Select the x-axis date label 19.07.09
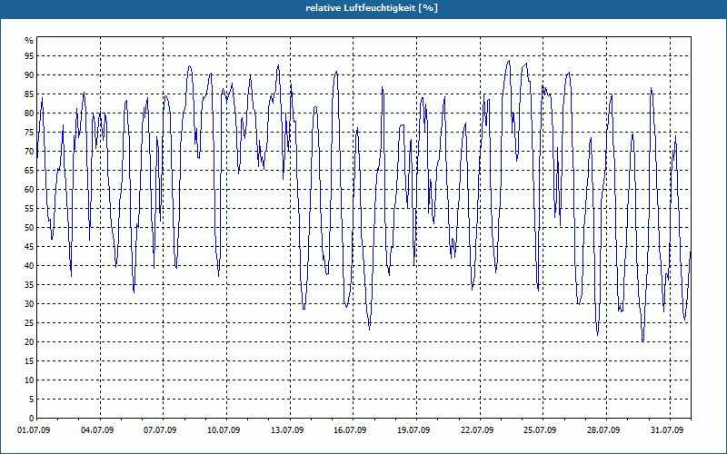Viewport: 727px width, 454px height. (x=413, y=430)
